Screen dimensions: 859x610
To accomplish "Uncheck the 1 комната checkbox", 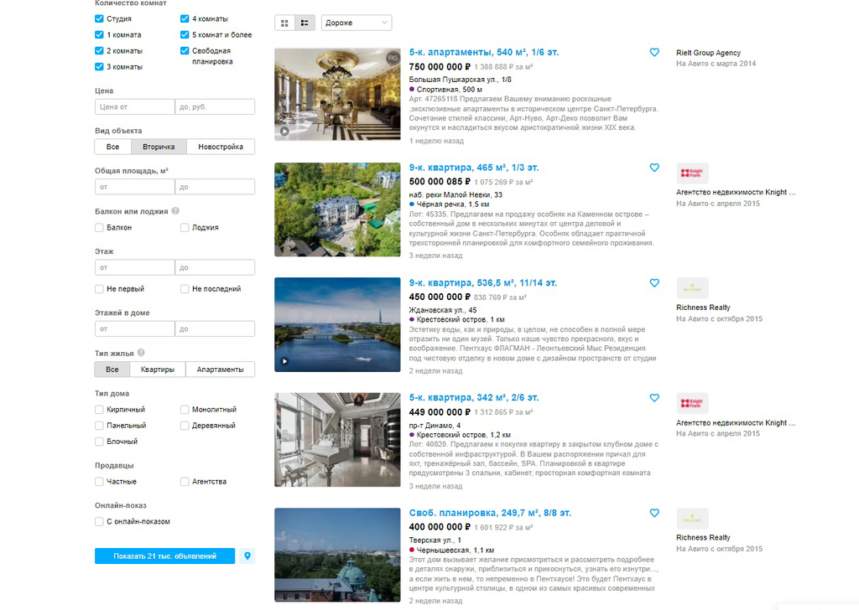I will tap(99, 34).
